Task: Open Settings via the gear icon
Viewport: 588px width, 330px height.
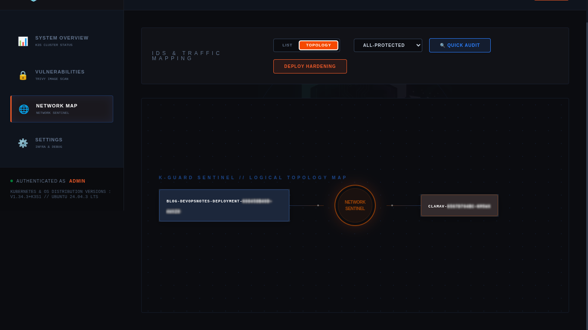Action: coord(23,143)
